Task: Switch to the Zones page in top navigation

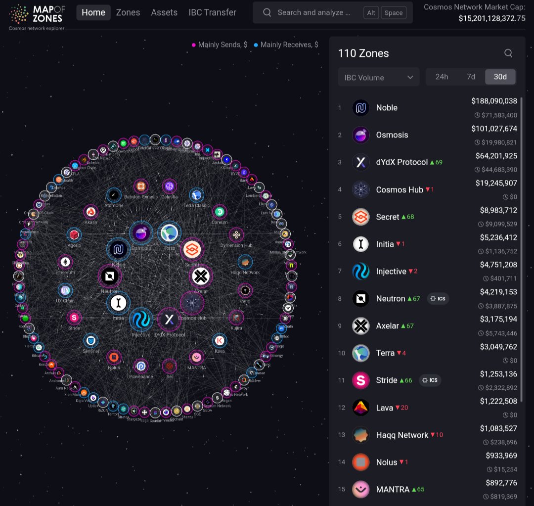Action: click(128, 12)
